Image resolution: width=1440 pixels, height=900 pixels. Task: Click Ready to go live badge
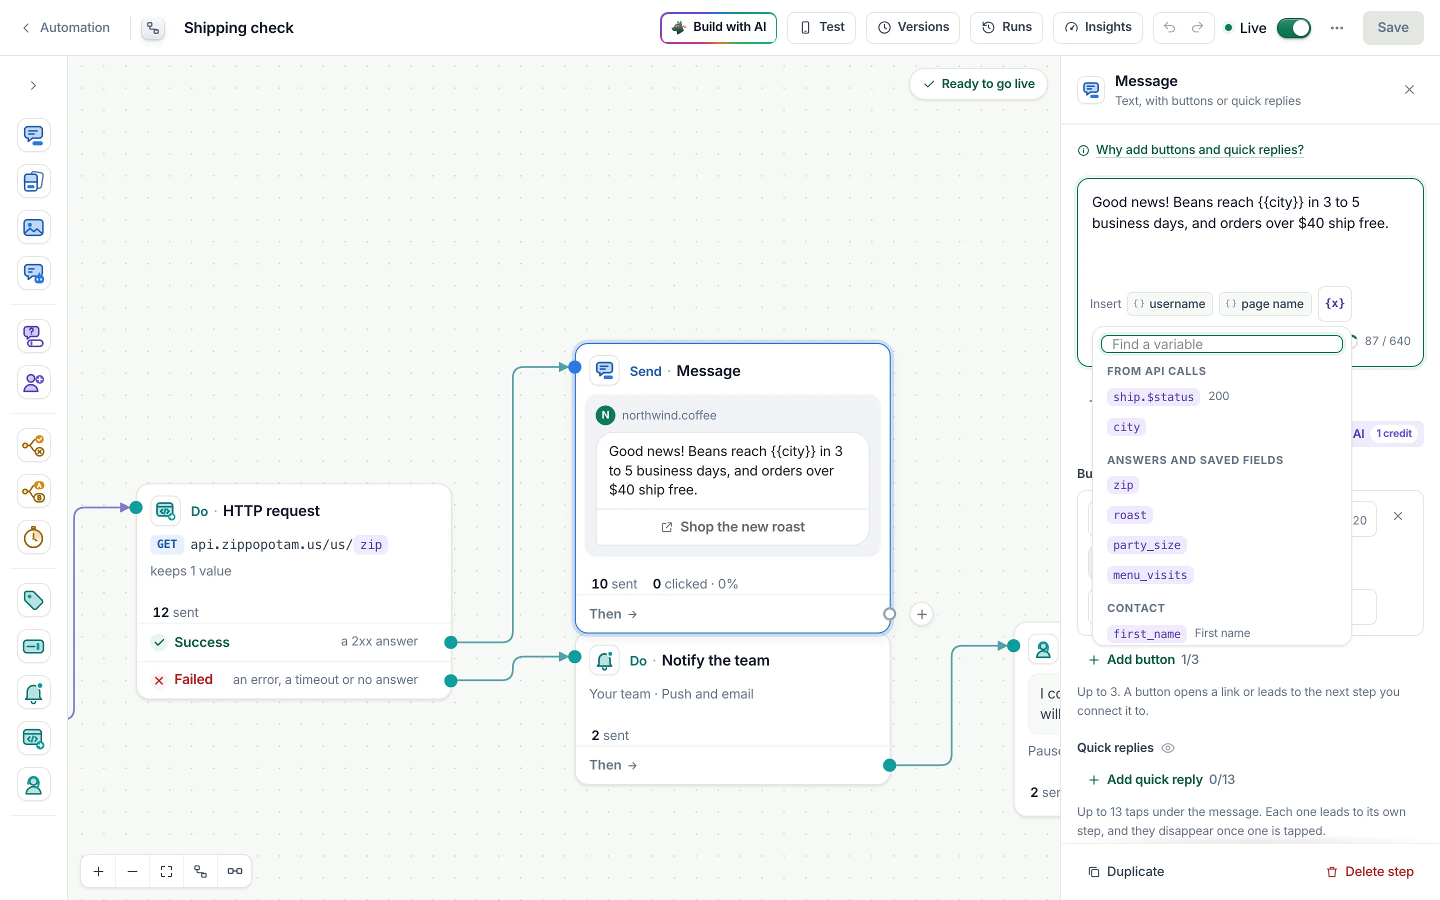point(979,84)
